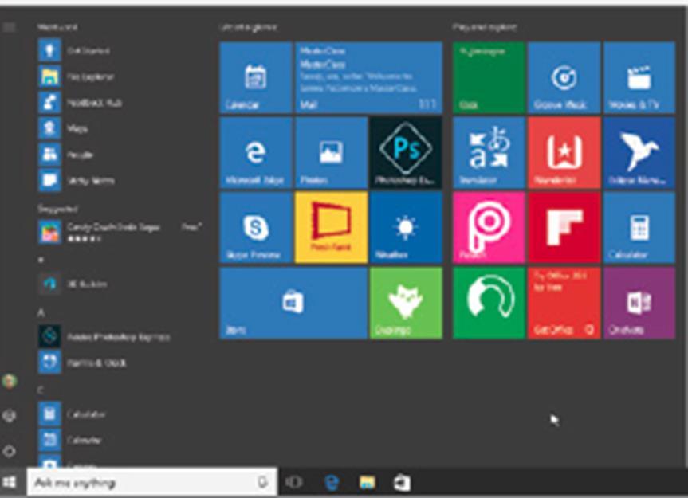
Task: Open the green Xbox tile
Action: point(489,77)
